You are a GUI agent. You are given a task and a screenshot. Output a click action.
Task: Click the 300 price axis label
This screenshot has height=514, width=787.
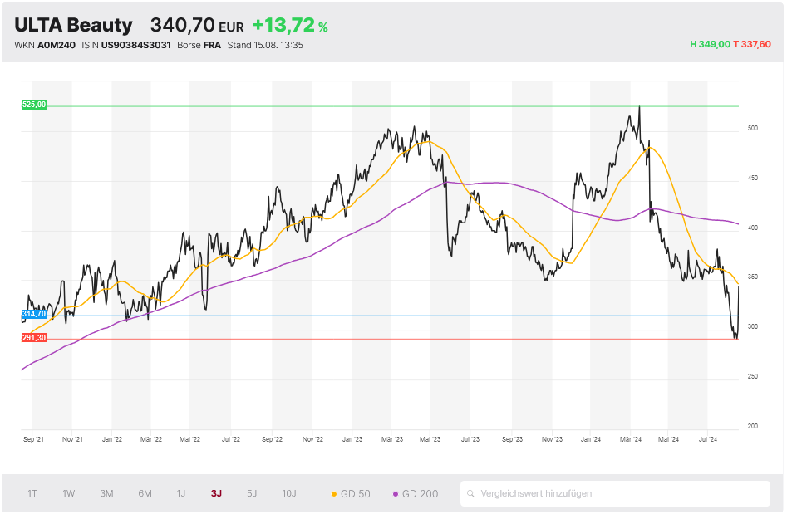coord(752,326)
